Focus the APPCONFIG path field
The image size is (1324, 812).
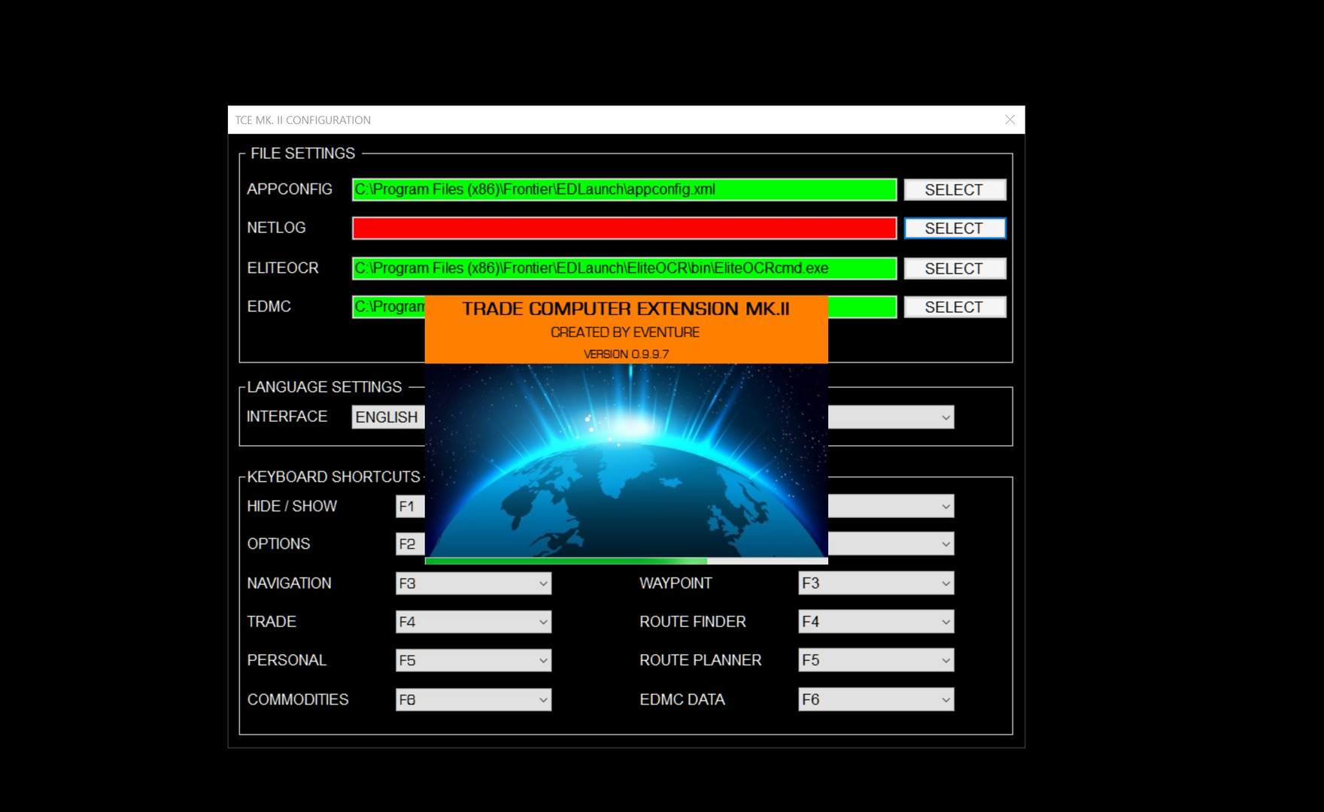(x=624, y=189)
